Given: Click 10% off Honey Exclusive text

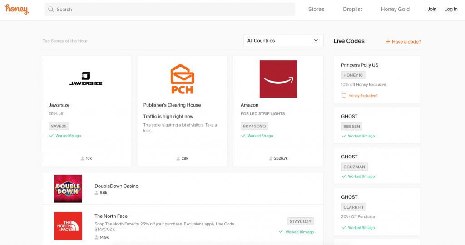Looking at the screenshot, I should click(364, 85).
